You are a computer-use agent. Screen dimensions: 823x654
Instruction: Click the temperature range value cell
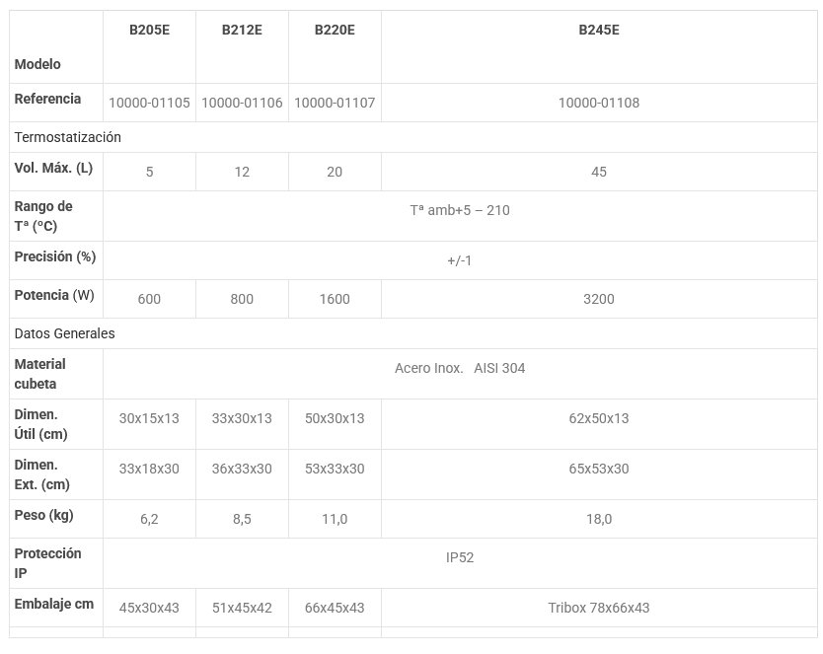click(460, 210)
